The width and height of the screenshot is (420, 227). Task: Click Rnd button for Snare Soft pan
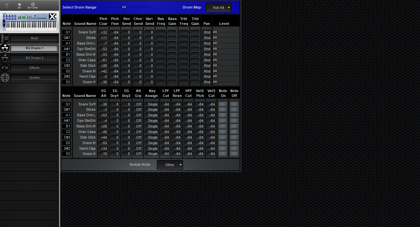click(207, 32)
